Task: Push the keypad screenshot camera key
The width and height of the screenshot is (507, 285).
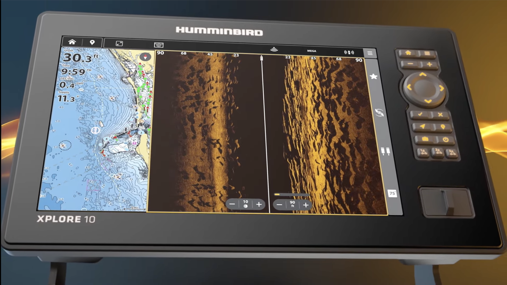Action: pyautogui.click(x=425, y=139)
